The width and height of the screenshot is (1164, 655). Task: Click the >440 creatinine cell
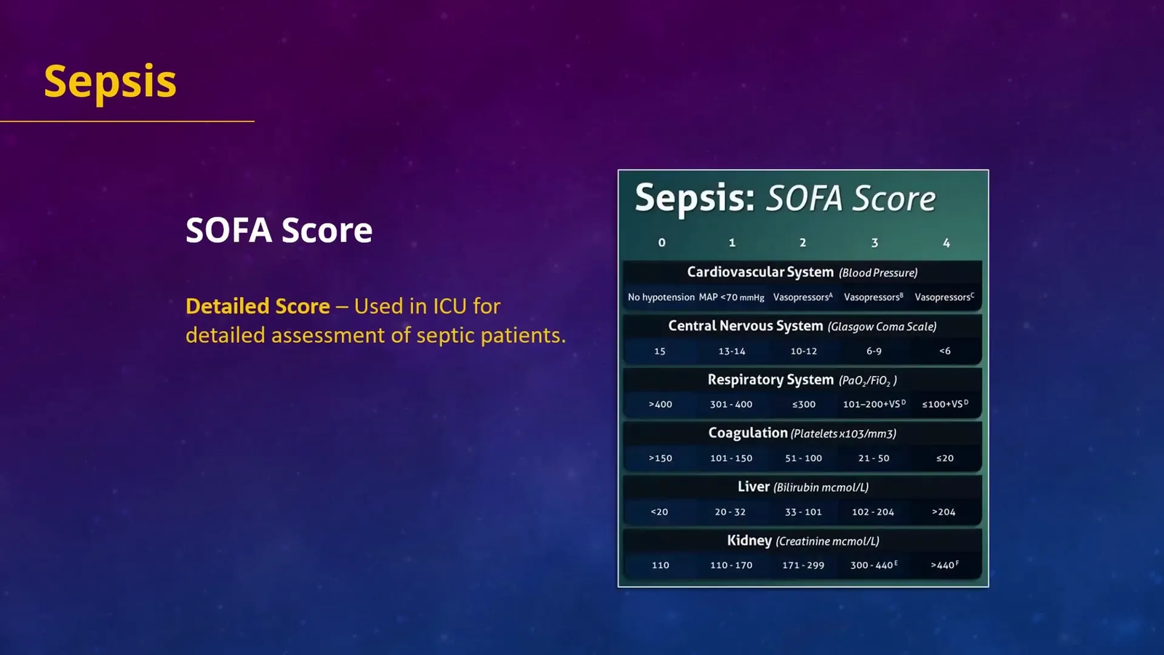coord(944,565)
